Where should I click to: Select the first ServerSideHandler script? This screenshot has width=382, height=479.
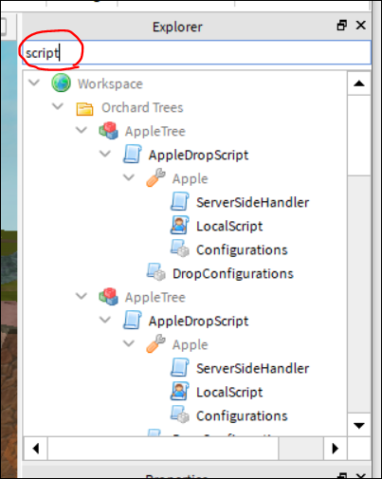[x=252, y=202]
